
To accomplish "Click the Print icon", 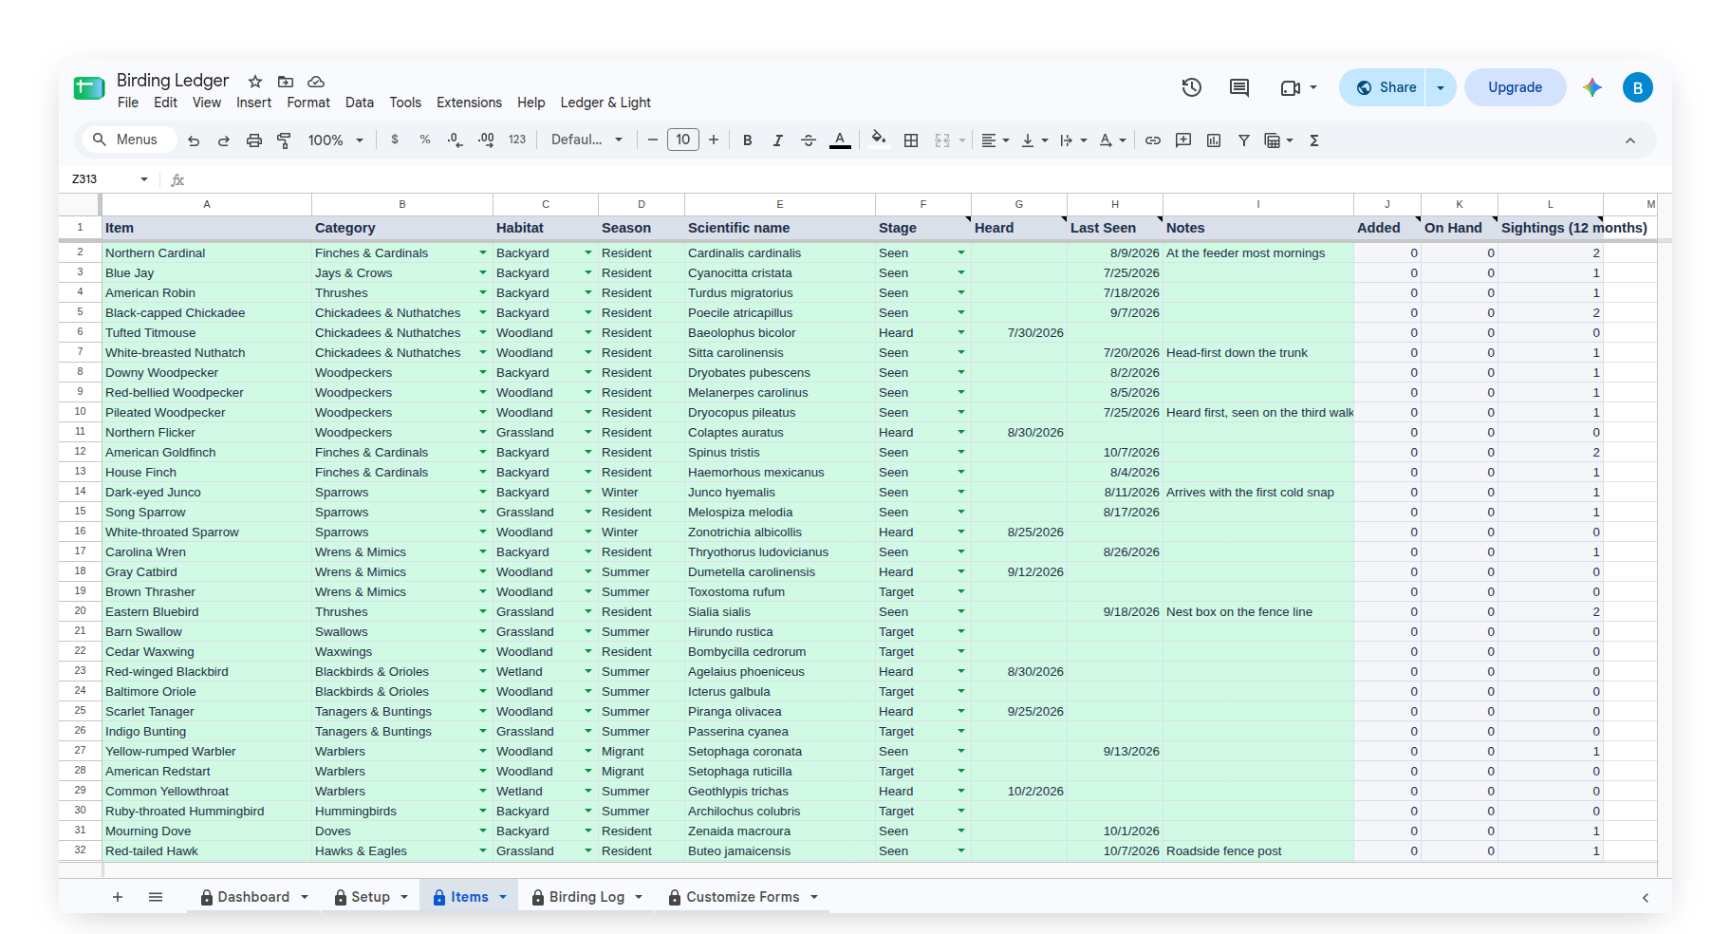I will 254,140.
